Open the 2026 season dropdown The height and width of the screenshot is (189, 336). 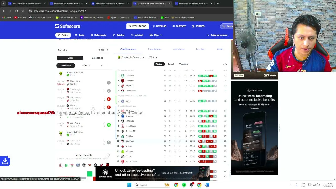[153, 57]
